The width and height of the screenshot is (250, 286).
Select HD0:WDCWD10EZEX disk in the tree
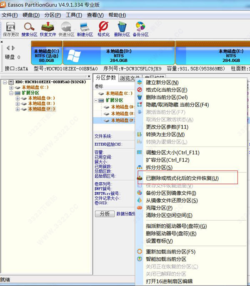pos(50,82)
